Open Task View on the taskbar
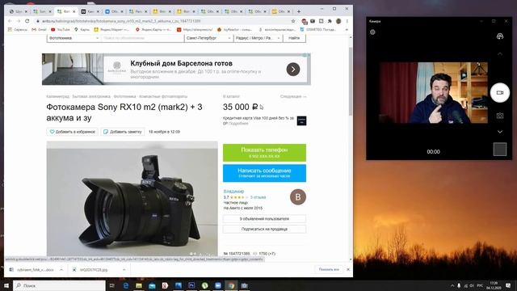 pyautogui.click(x=112, y=285)
